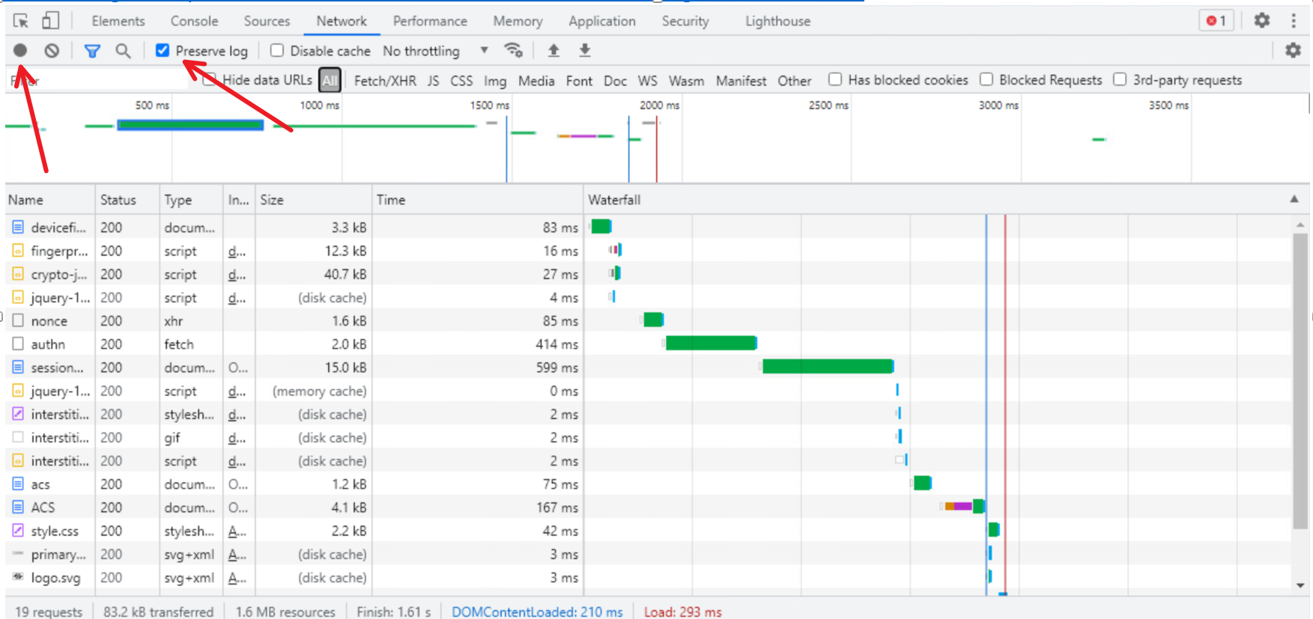The height and width of the screenshot is (619, 1313).
Task: Open the DevTools three-dot menu
Action: click(1294, 20)
